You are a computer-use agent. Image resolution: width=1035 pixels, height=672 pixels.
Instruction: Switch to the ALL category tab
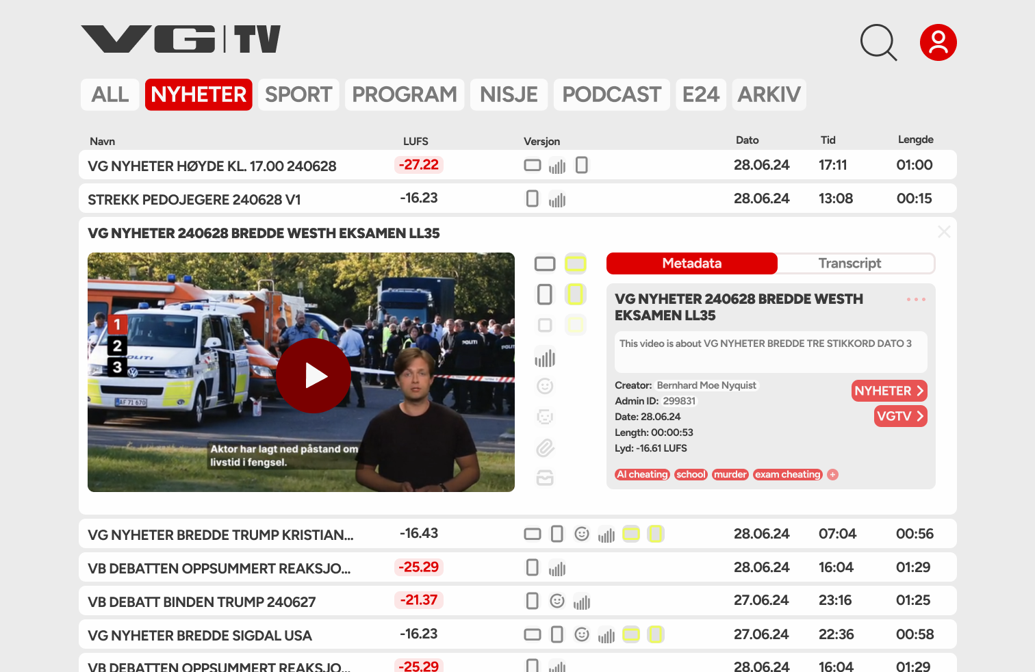coord(110,94)
